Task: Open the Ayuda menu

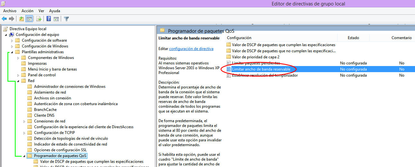Action: (x=55, y=11)
